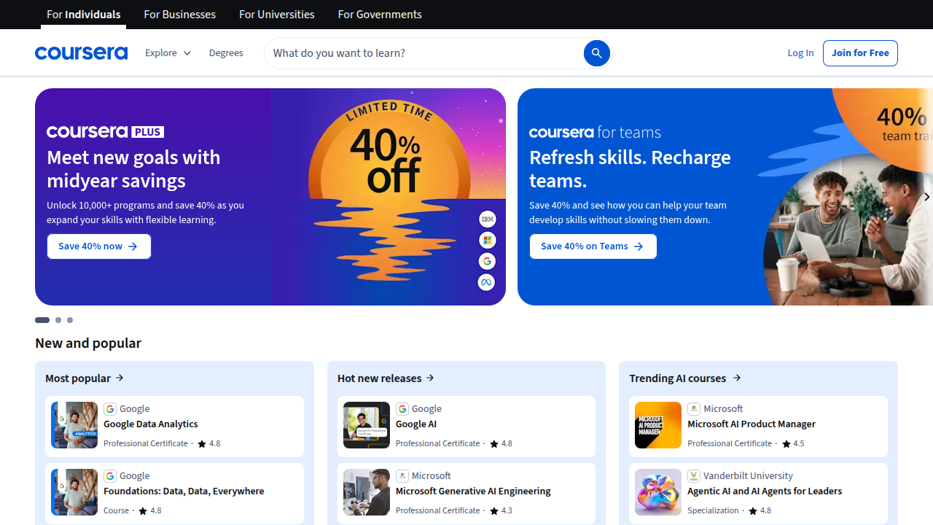The width and height of the screenshot is (933, 525).
Task: Open Microsoft AI Product Manager thumbnail
Action: (658, 425)
